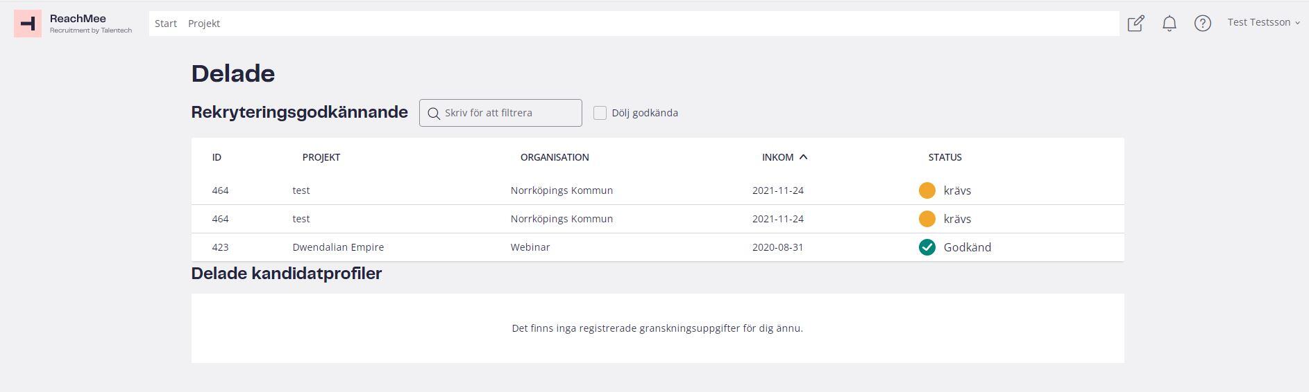Open the help question mark icon

[x=1203, y=24]
